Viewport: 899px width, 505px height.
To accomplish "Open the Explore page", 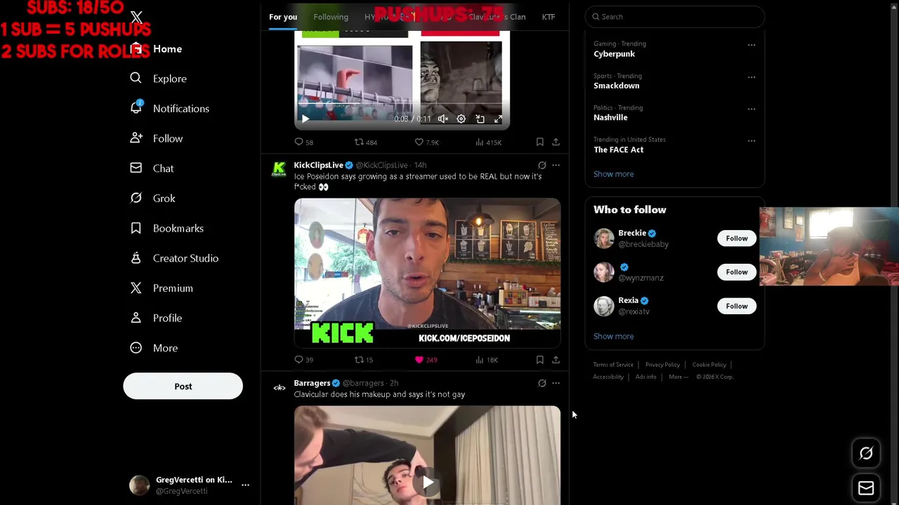I will coord(159,79).
